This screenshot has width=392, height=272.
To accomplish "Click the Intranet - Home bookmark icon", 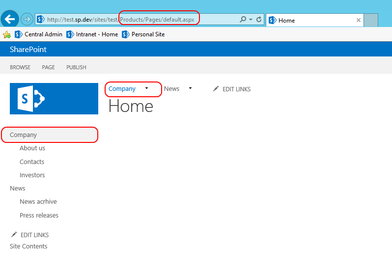I will 70,34.
